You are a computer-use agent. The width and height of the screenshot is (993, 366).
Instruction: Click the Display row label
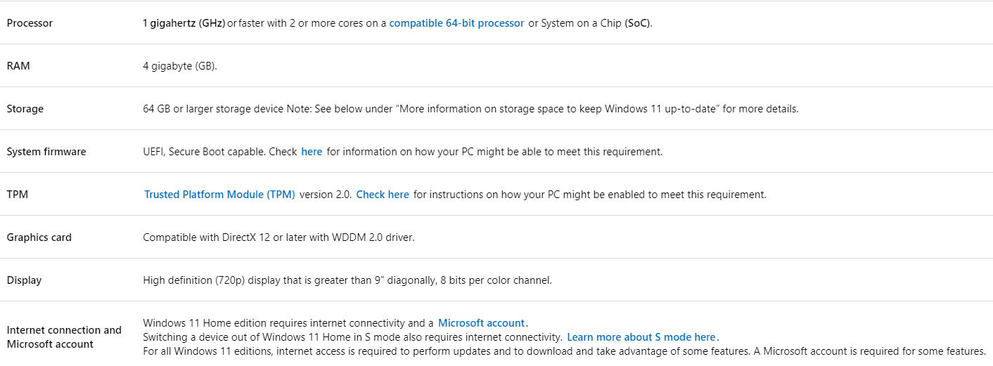pyautogui.click(x=24, y=280)
